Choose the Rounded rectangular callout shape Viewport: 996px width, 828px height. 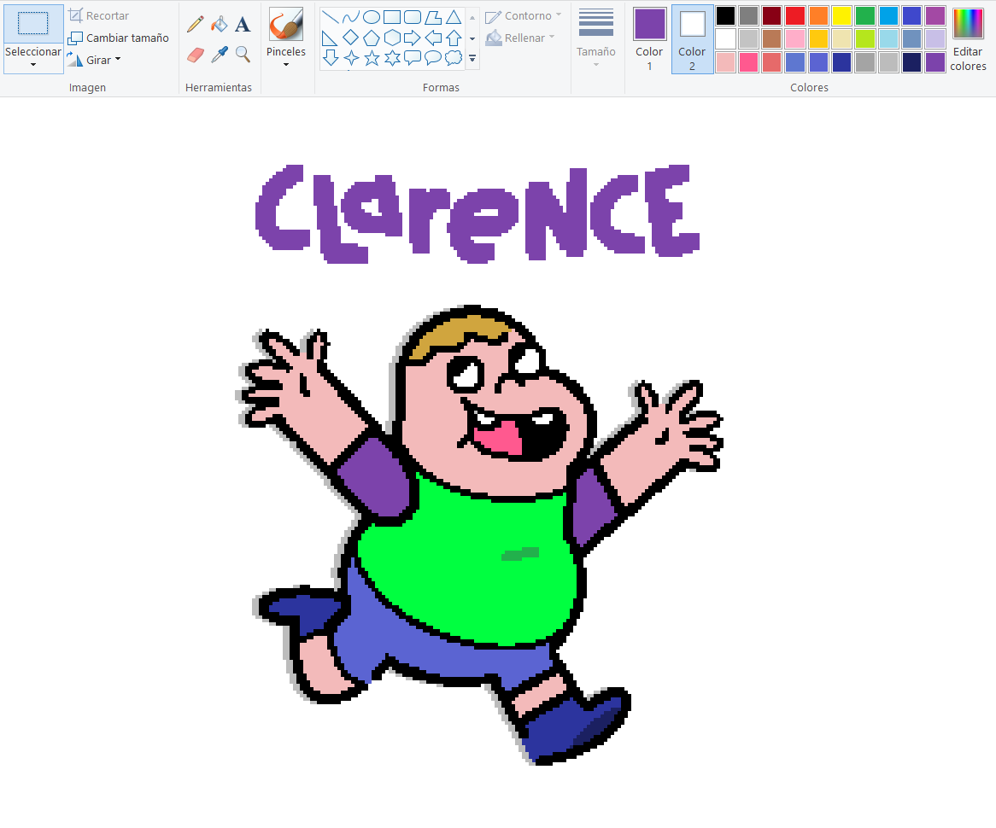(413, 58)
